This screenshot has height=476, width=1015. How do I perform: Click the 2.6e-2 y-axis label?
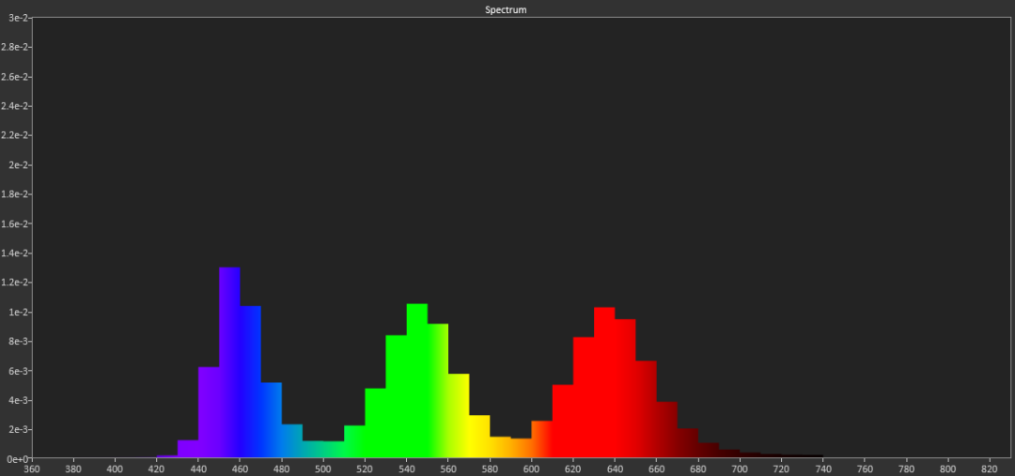tap(13, 76)
